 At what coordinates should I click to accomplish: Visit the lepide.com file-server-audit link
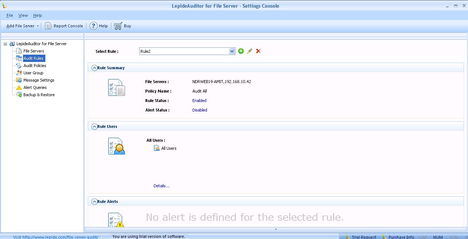coord(56,237)
